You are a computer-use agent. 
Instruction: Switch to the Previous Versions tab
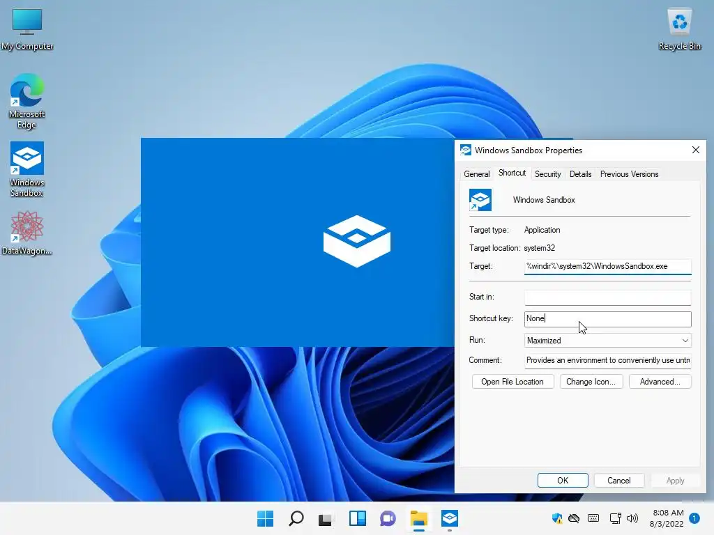(630, 174)
